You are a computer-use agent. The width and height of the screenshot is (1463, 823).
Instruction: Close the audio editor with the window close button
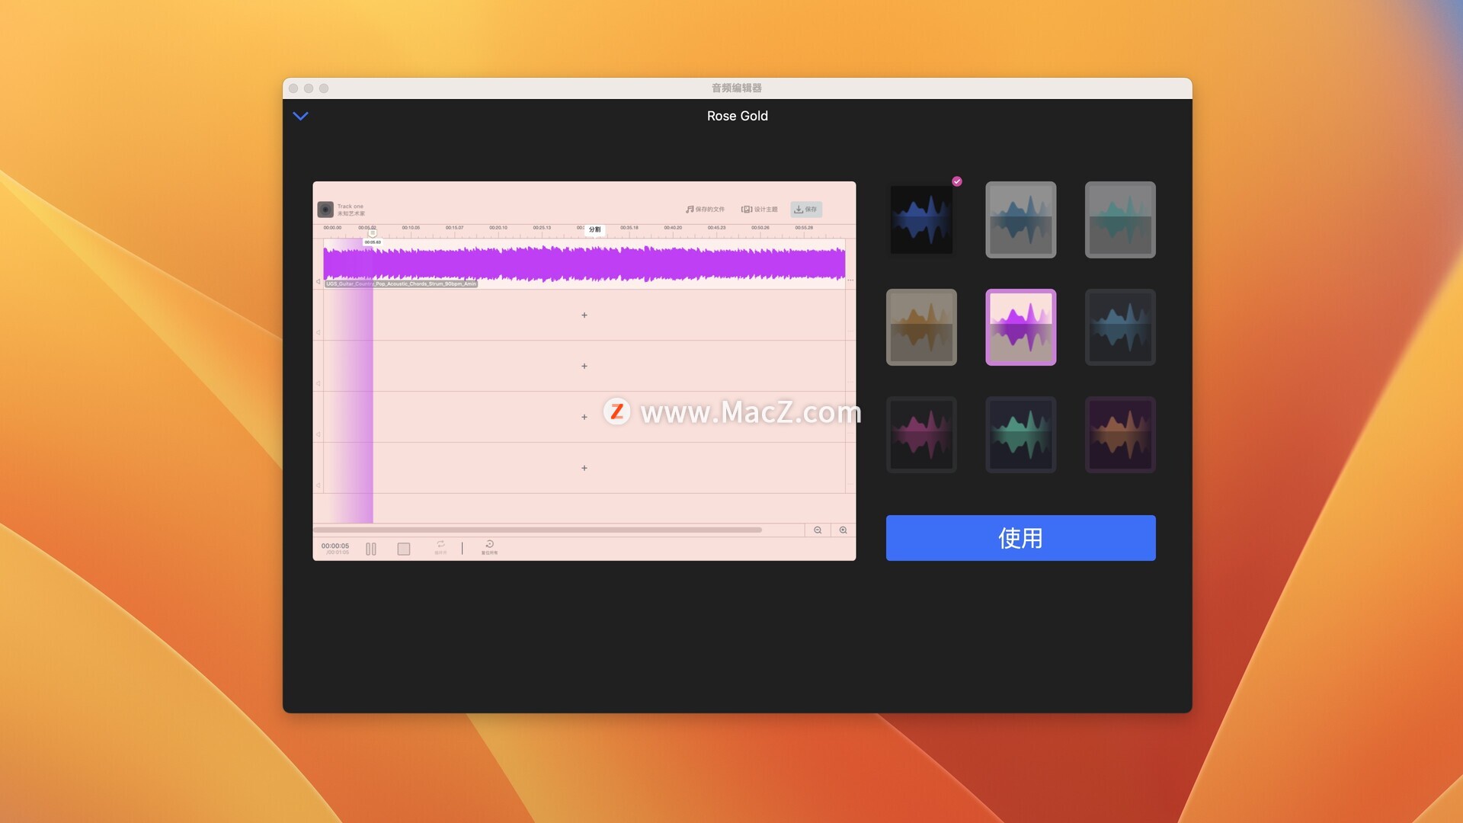click(x=293, y=88)
